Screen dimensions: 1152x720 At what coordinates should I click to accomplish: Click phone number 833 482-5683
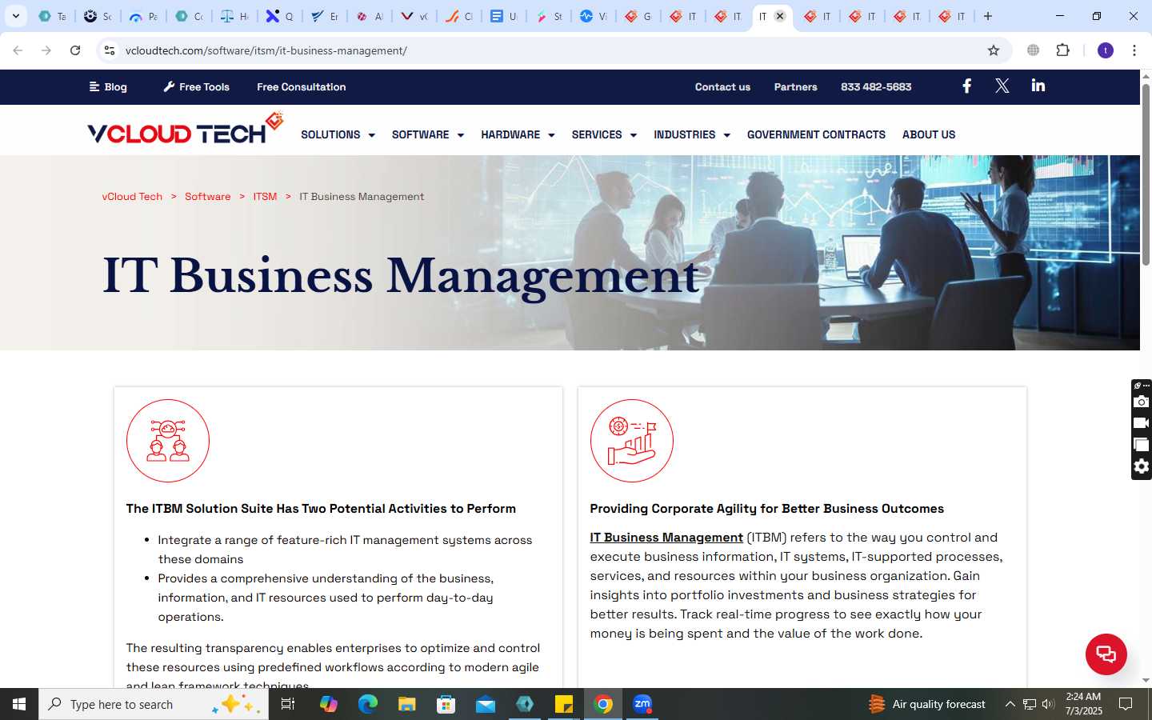coord(876,86)
